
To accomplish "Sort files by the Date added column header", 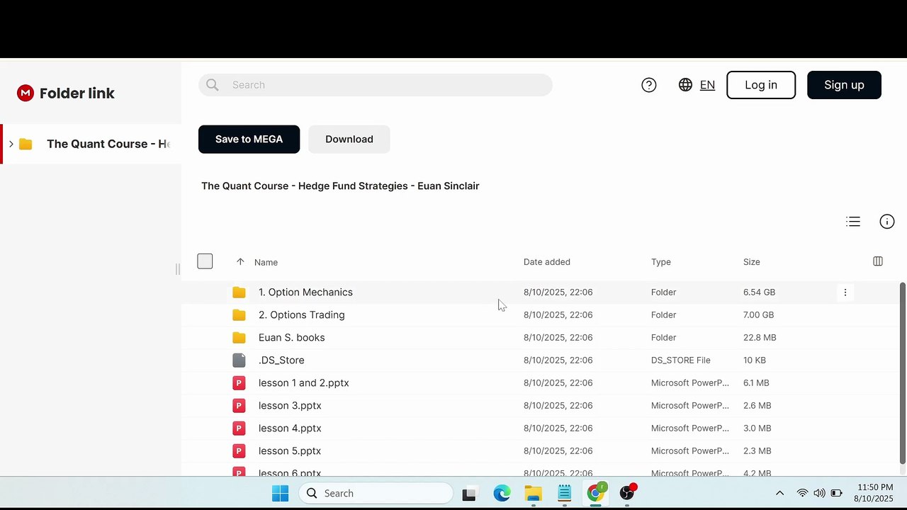I will point(547,262).
